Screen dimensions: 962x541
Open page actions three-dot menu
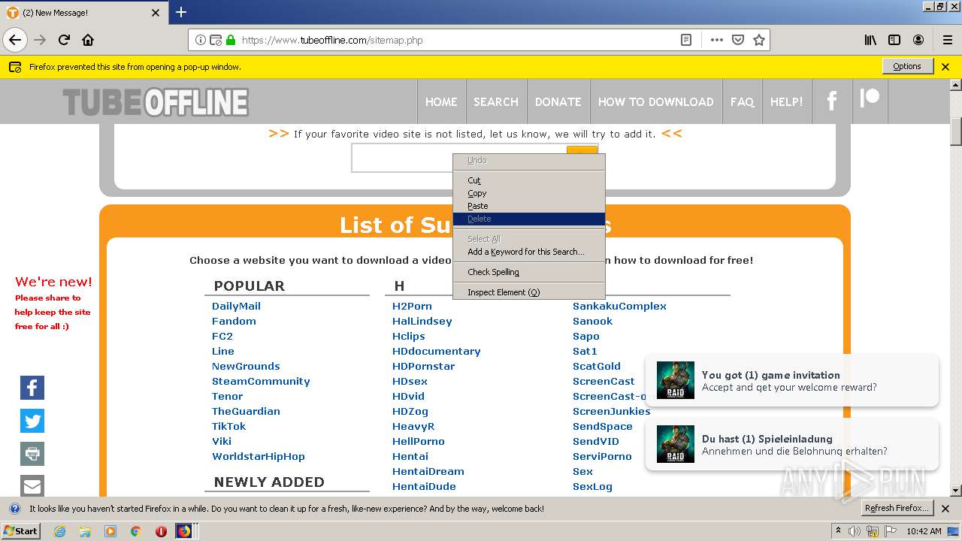[716, 40]
